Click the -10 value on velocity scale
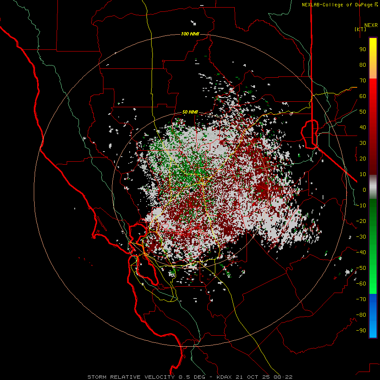380x380 pixels. pyautogui.click(x=361, y=206)
